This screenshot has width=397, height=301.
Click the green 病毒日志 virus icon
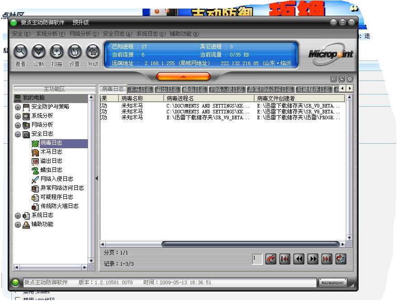[35, 143]
